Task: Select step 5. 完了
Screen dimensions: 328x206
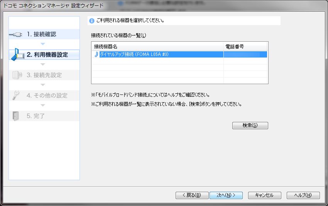Action: [44, 116]
